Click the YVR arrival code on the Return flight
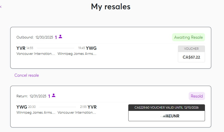Screen dimensions: 224x132 (x=92, y=107)
